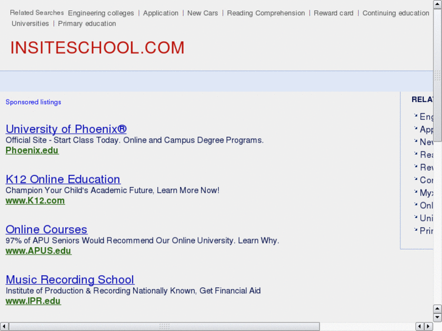Click the vertical scrollbar up arrow at top
The image size is (442, 331).
tap(437, 4)
